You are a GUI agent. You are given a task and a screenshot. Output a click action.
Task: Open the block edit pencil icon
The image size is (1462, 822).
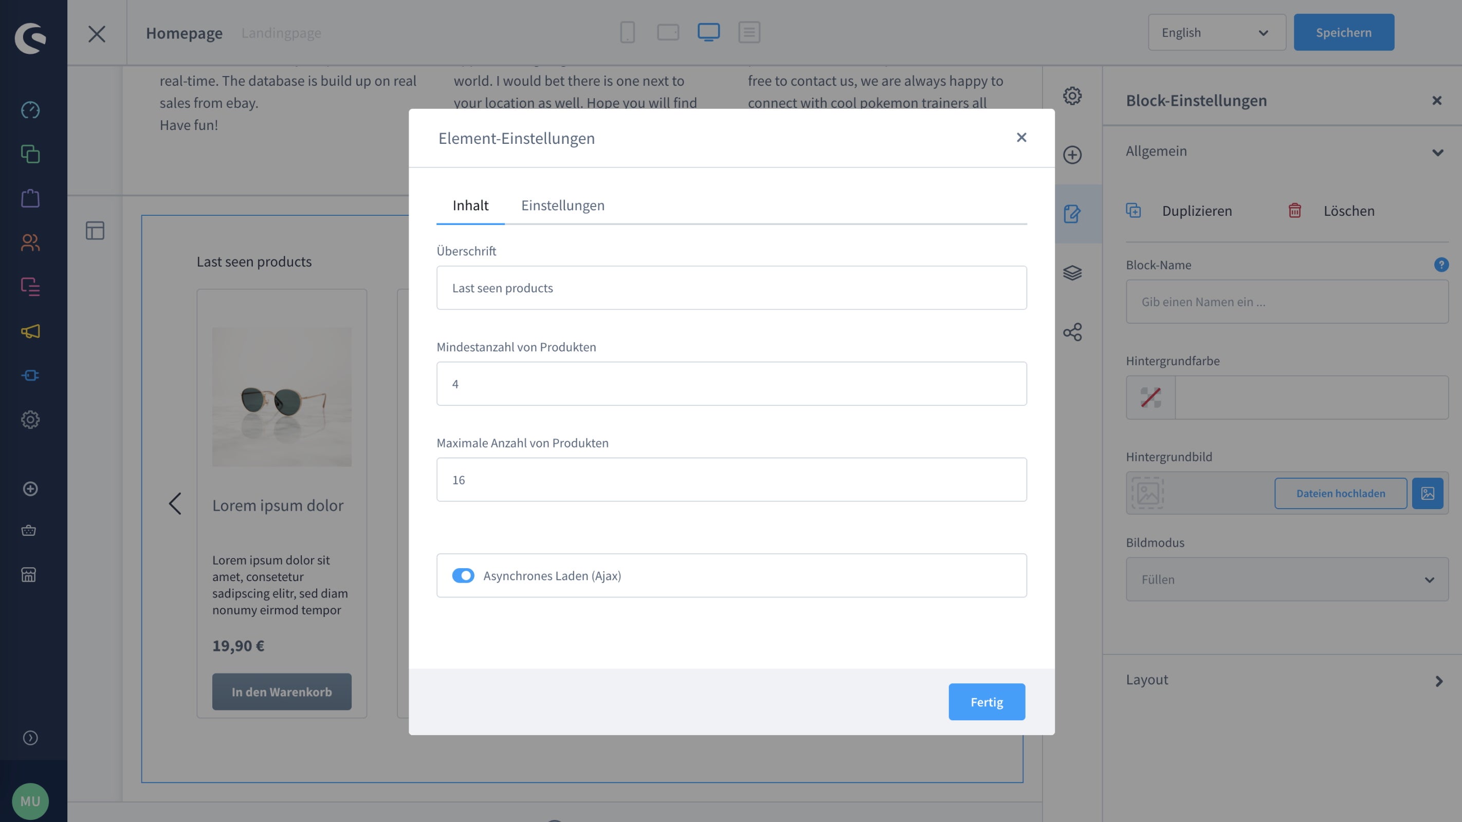point(1072,214)
